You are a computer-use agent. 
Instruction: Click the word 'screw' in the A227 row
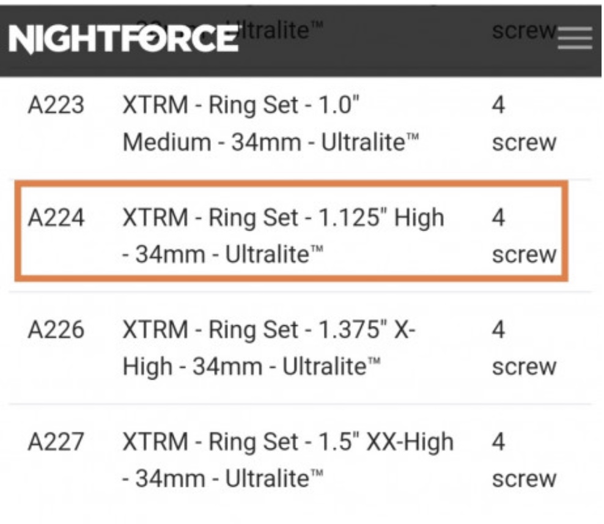(524, 479)
